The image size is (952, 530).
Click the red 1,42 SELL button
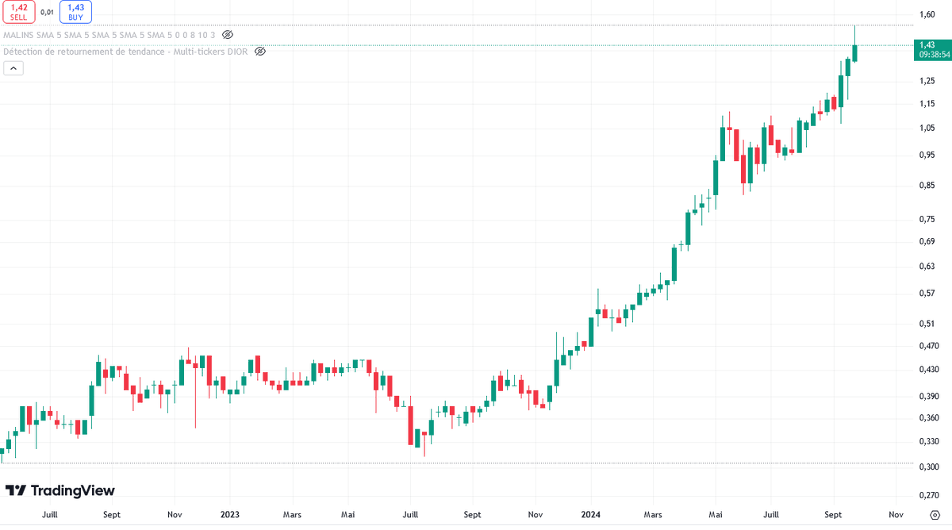(19, 12)
